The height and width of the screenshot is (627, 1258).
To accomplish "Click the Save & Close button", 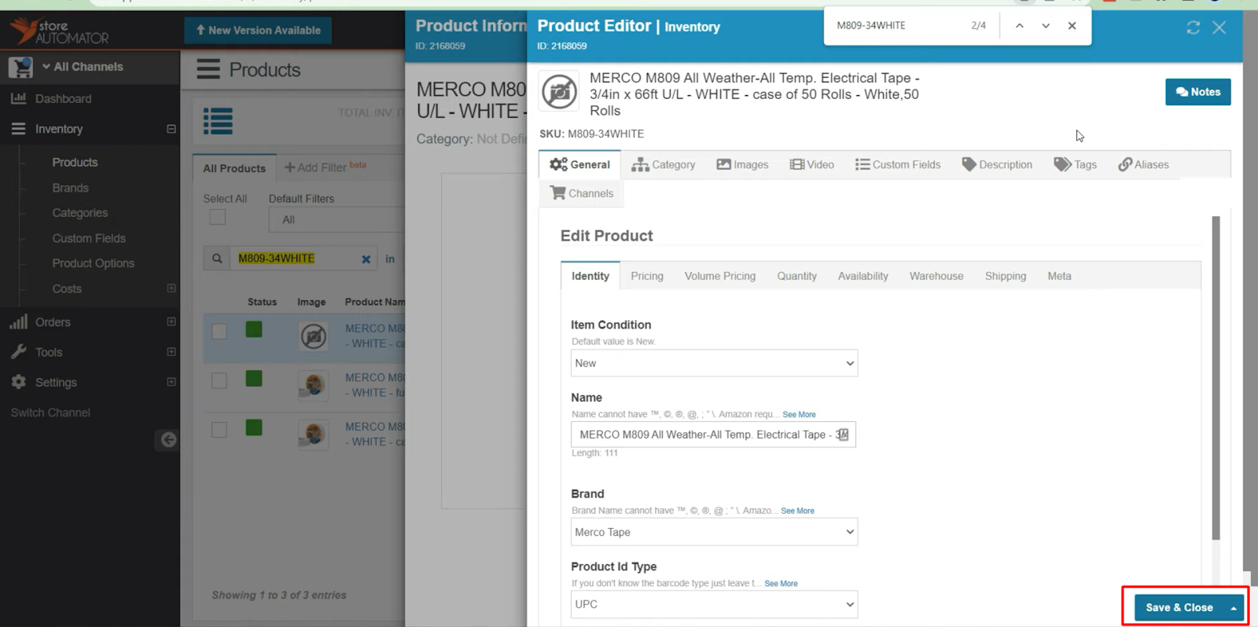I will click(1179, 607).
